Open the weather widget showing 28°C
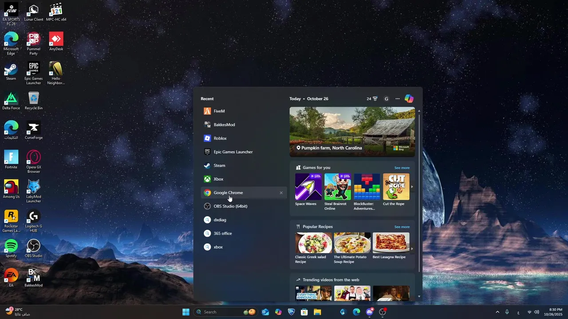 pyautogui.click(x=18, y=312)
